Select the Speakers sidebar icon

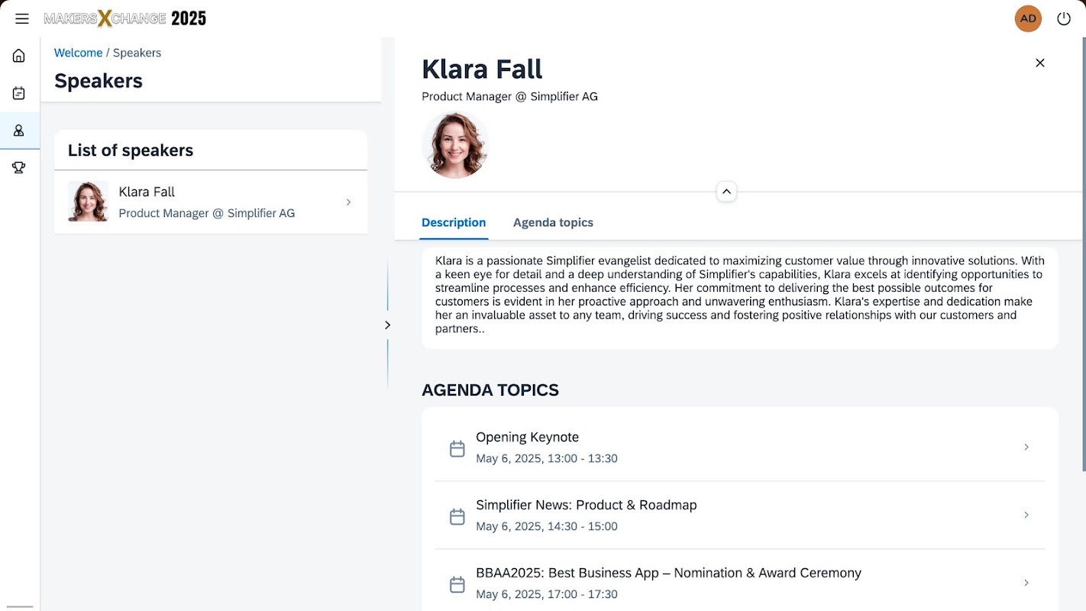coord(19,131)
